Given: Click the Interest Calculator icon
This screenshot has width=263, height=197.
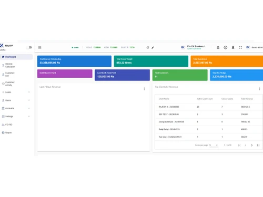Looking at the screenshot, I should point(3,65).
